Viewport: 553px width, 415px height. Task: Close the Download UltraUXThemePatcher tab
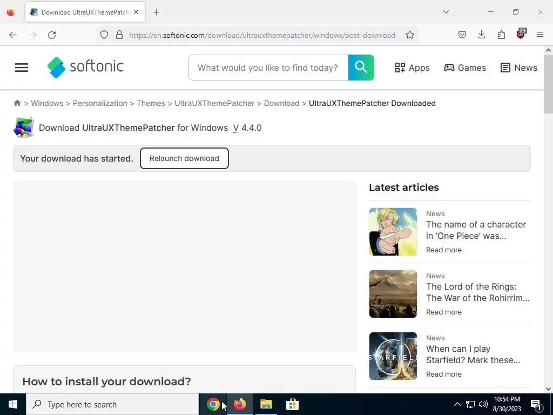pos(136,12)
